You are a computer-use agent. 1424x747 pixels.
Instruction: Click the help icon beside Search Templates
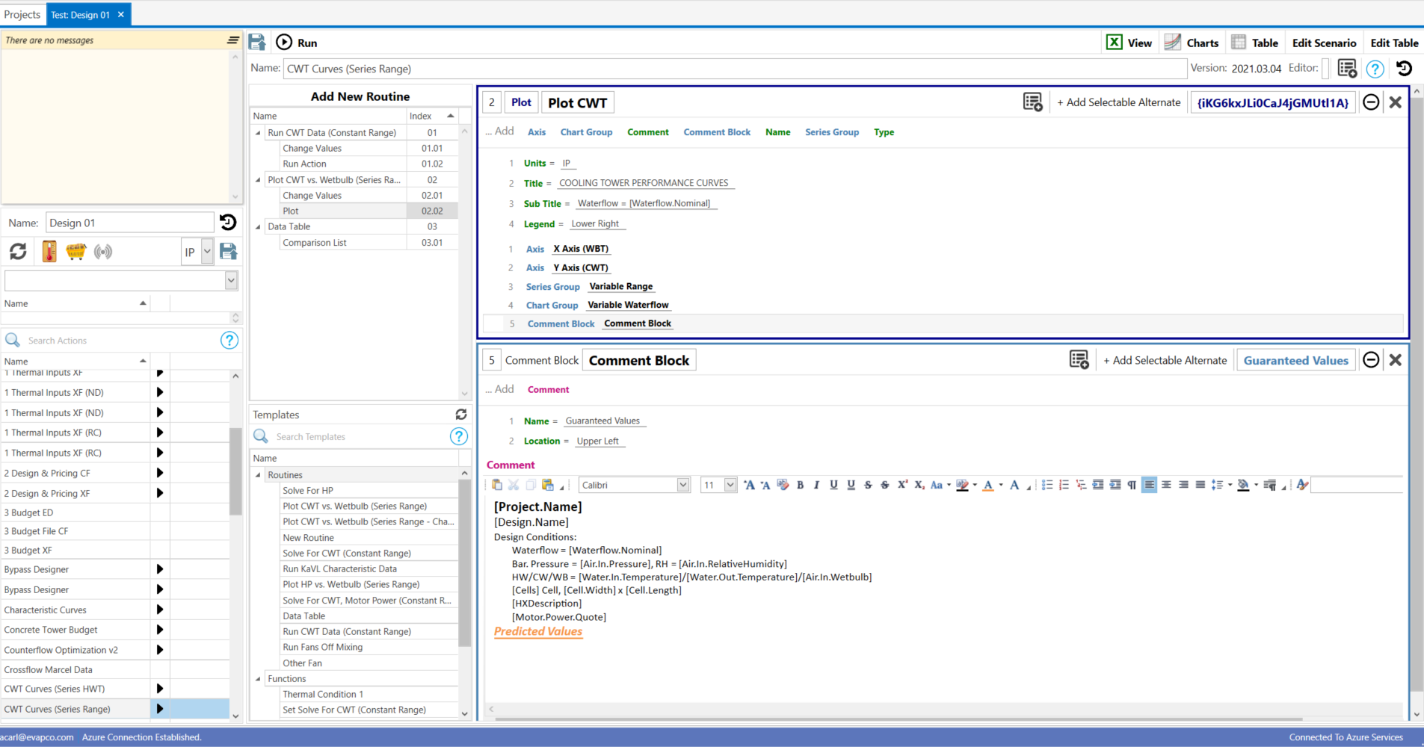[x=459, y=437]
